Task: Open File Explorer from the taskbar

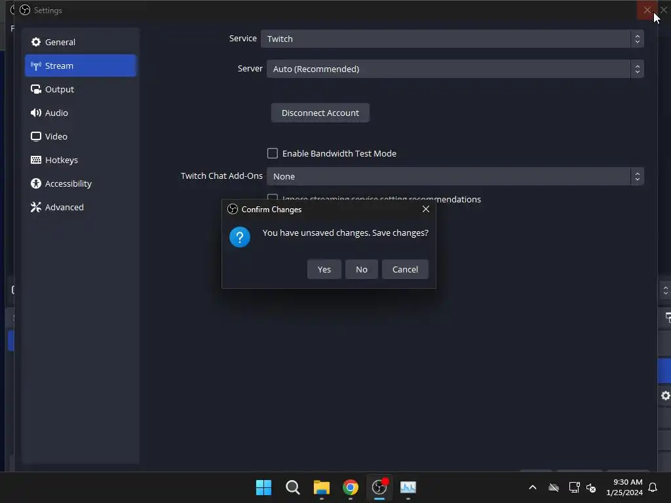Action: (x=321, y=487)
